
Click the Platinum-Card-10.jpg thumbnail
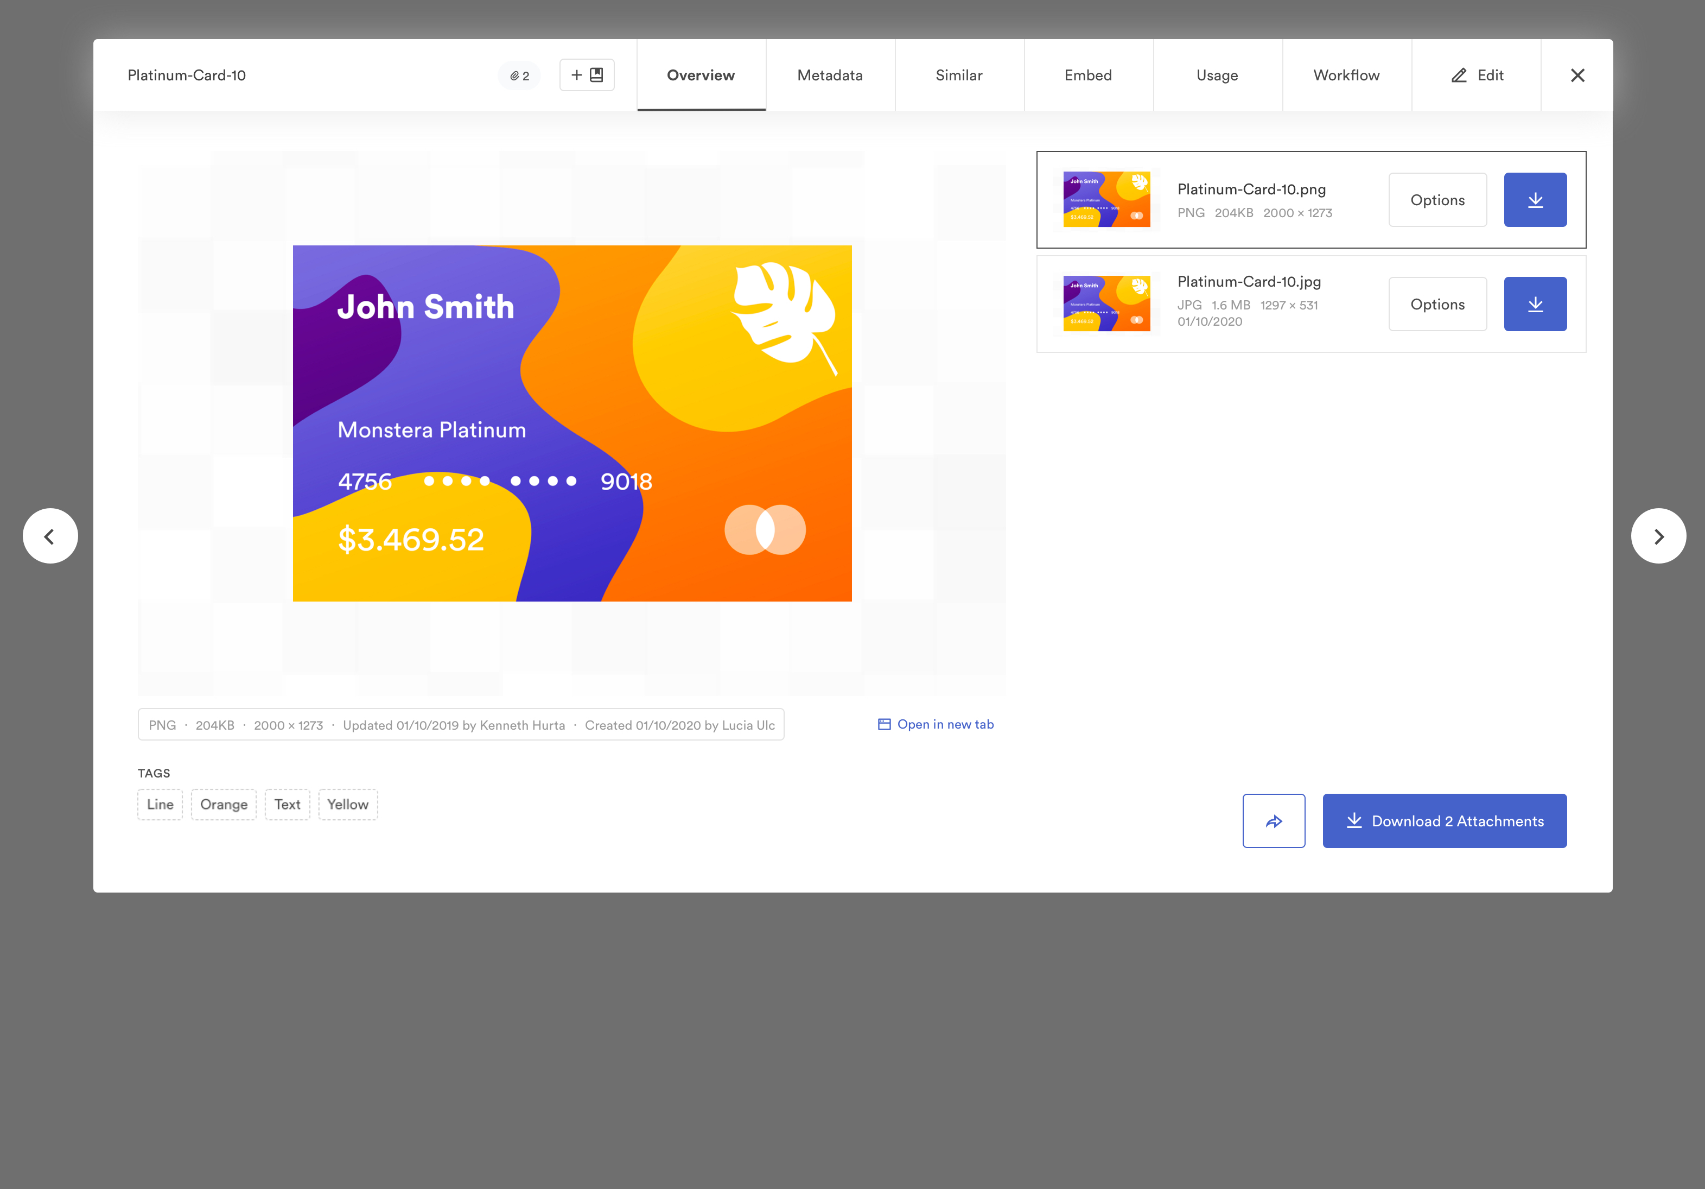(1106, 304)
